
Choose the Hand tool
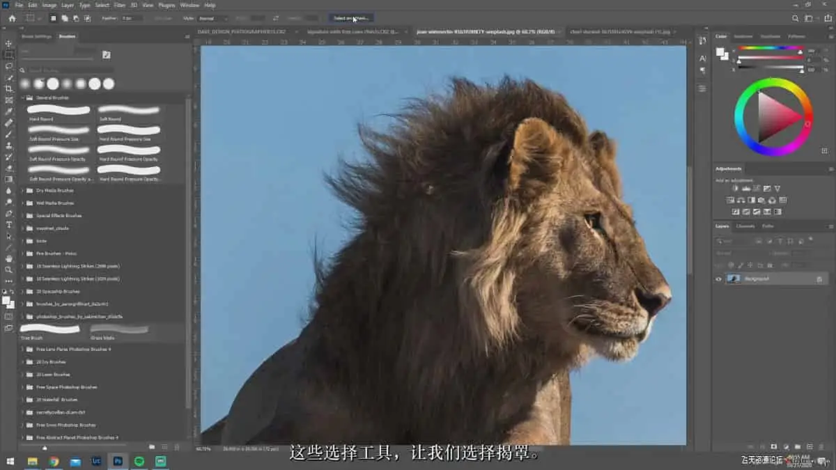pos(9,258)
